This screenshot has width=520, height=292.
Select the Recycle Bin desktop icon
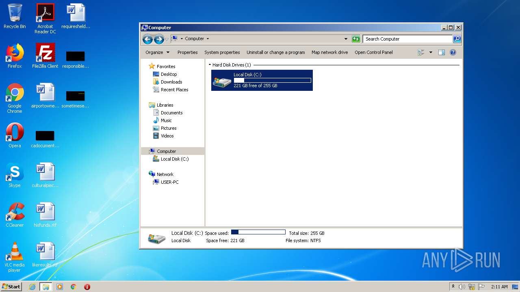[15, 16]
